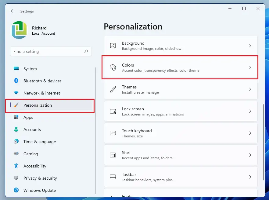Viewport: 269px width, 200px height.
Task: Click the Privacy shield icon
Action: click(x=16, y=178)
